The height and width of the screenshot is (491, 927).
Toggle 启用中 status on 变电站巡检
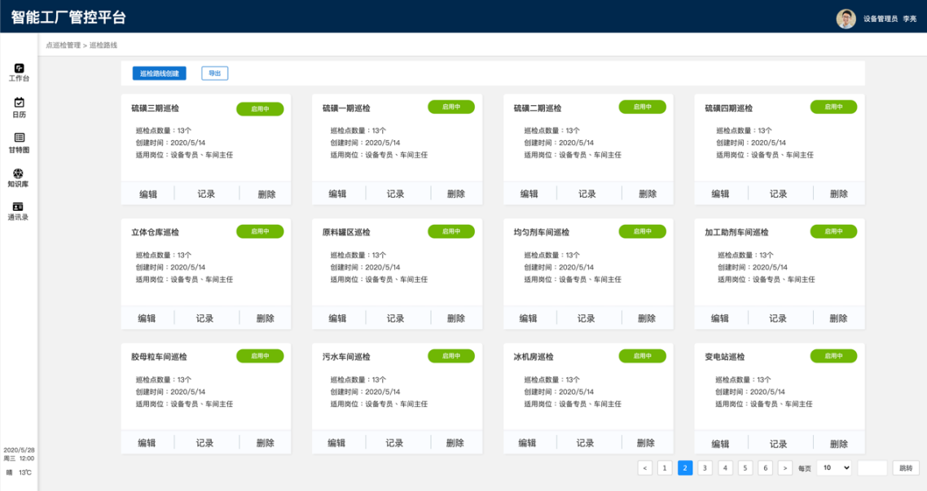pyautogui.click(x=833, y=356)
